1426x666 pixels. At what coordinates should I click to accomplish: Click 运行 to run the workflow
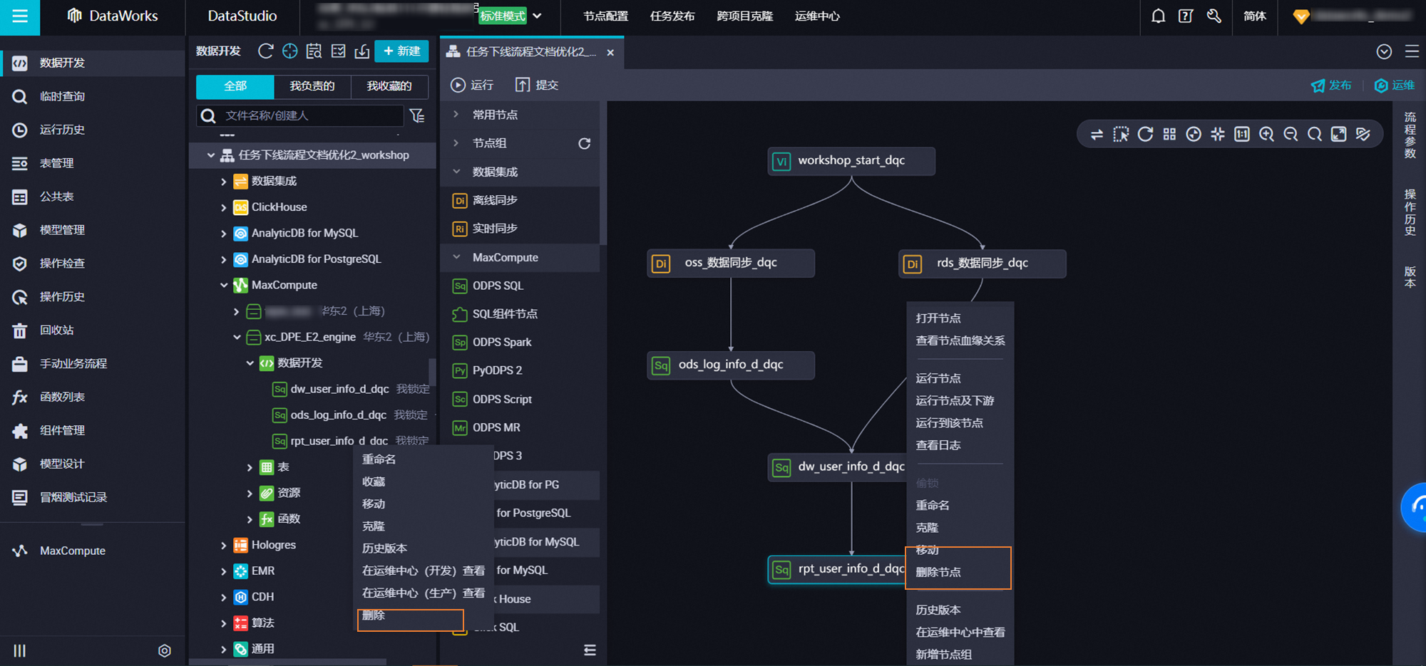[x=472, y=85]
